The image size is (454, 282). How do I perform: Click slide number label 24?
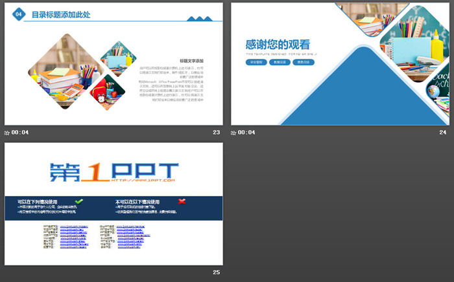click(x=443, y=132)
